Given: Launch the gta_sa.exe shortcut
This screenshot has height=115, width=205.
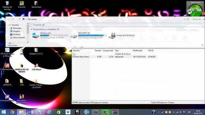Looking at the screenshot, I should [22, 99].
